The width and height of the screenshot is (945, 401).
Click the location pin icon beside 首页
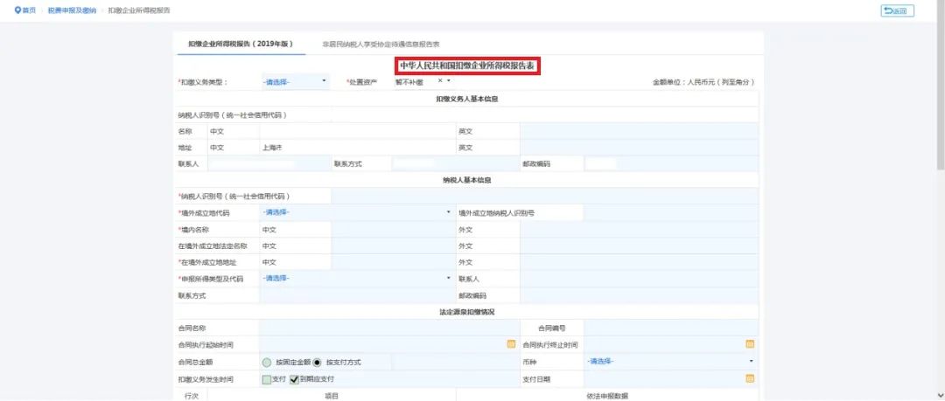click(17, 10)
